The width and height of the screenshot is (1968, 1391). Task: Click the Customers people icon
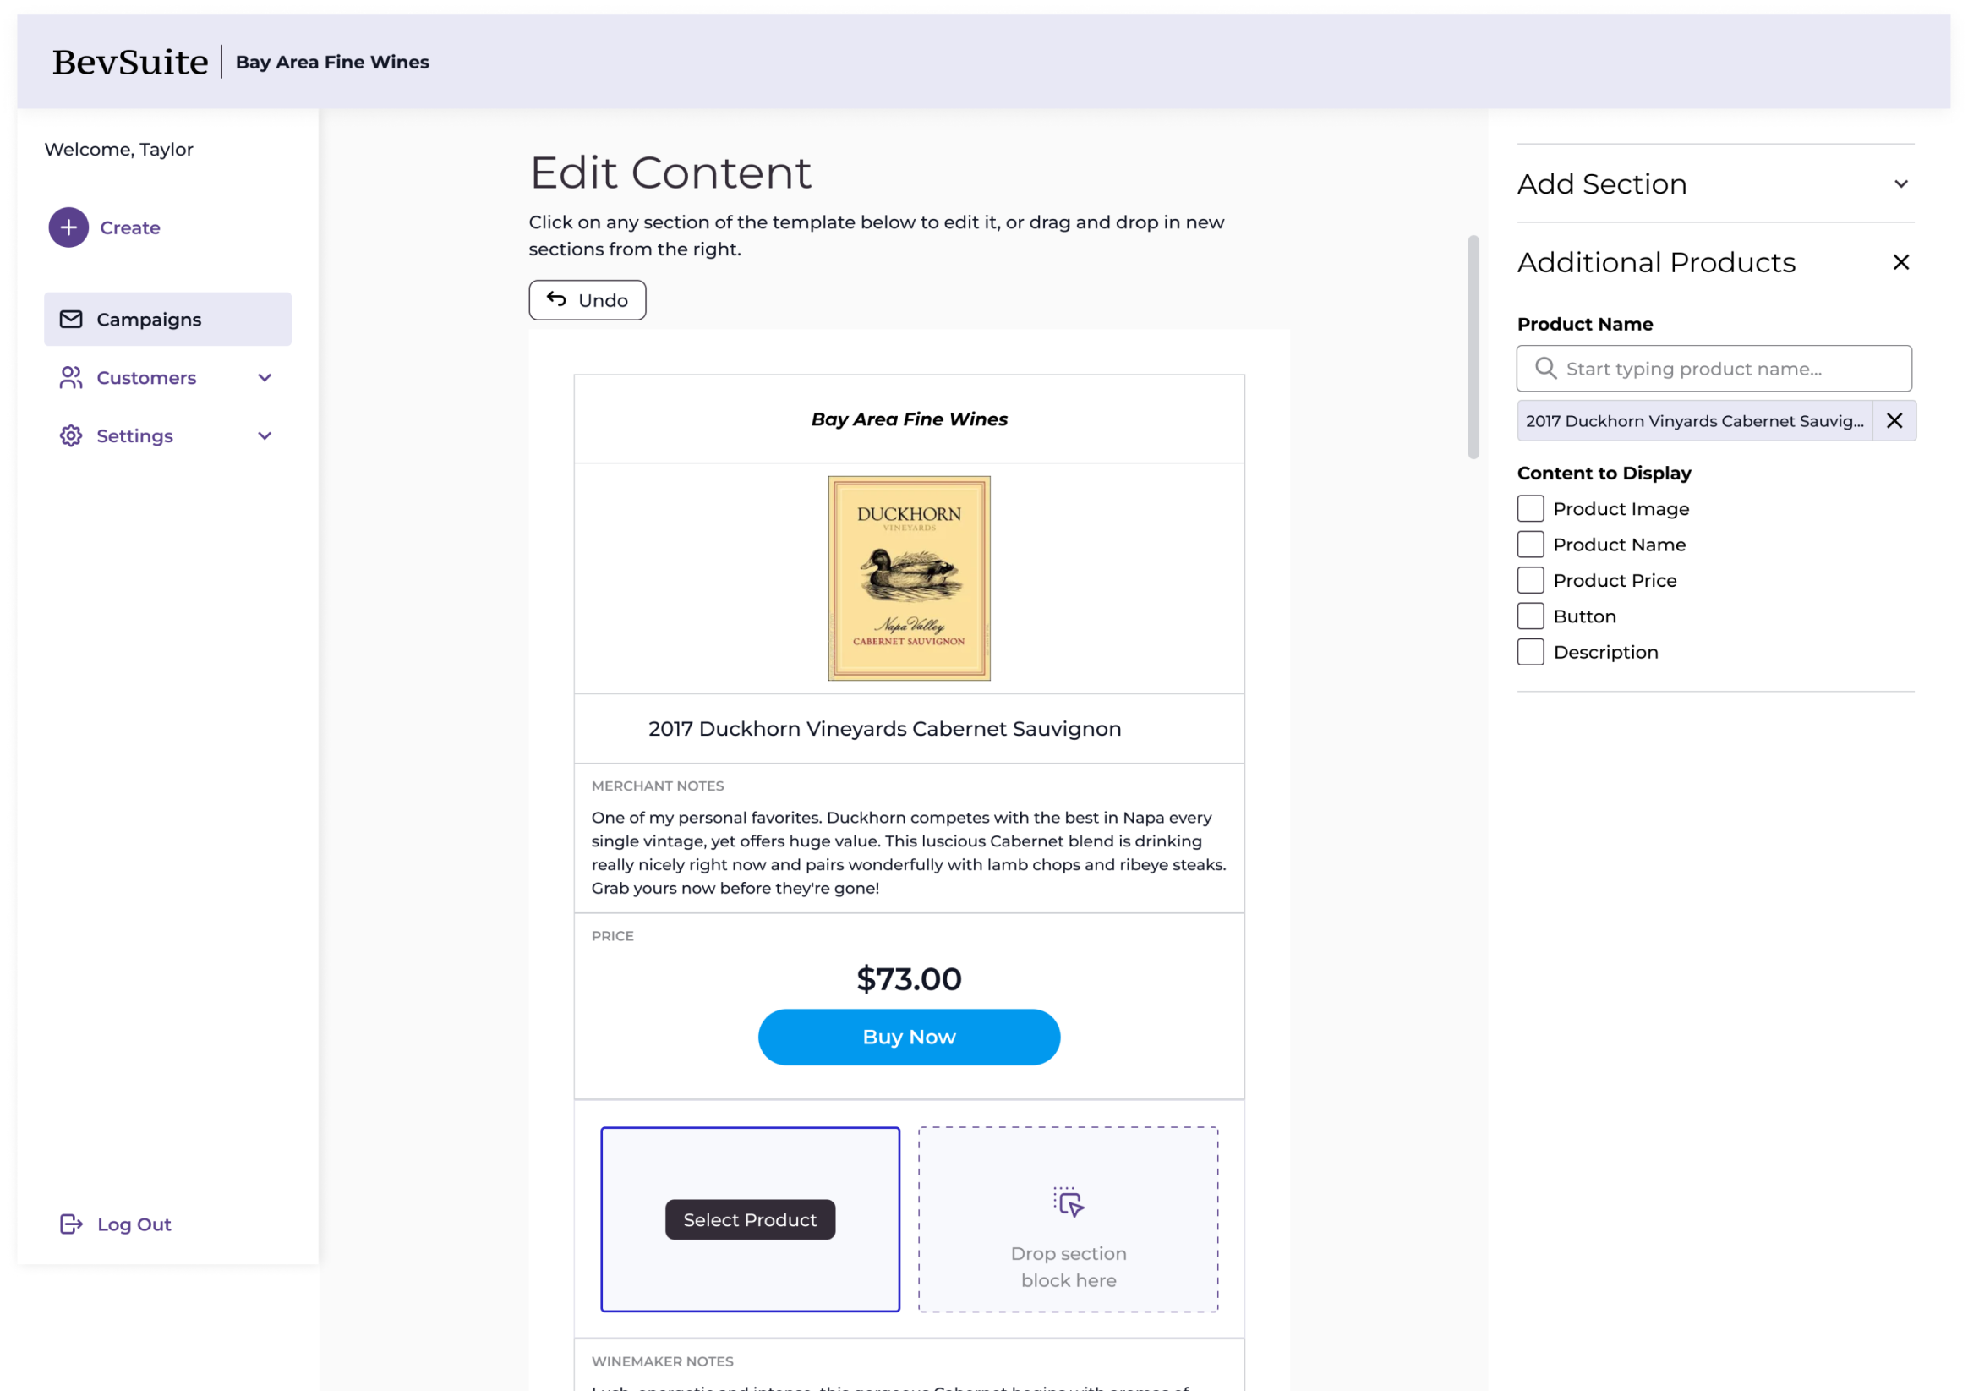pos(71,377)
